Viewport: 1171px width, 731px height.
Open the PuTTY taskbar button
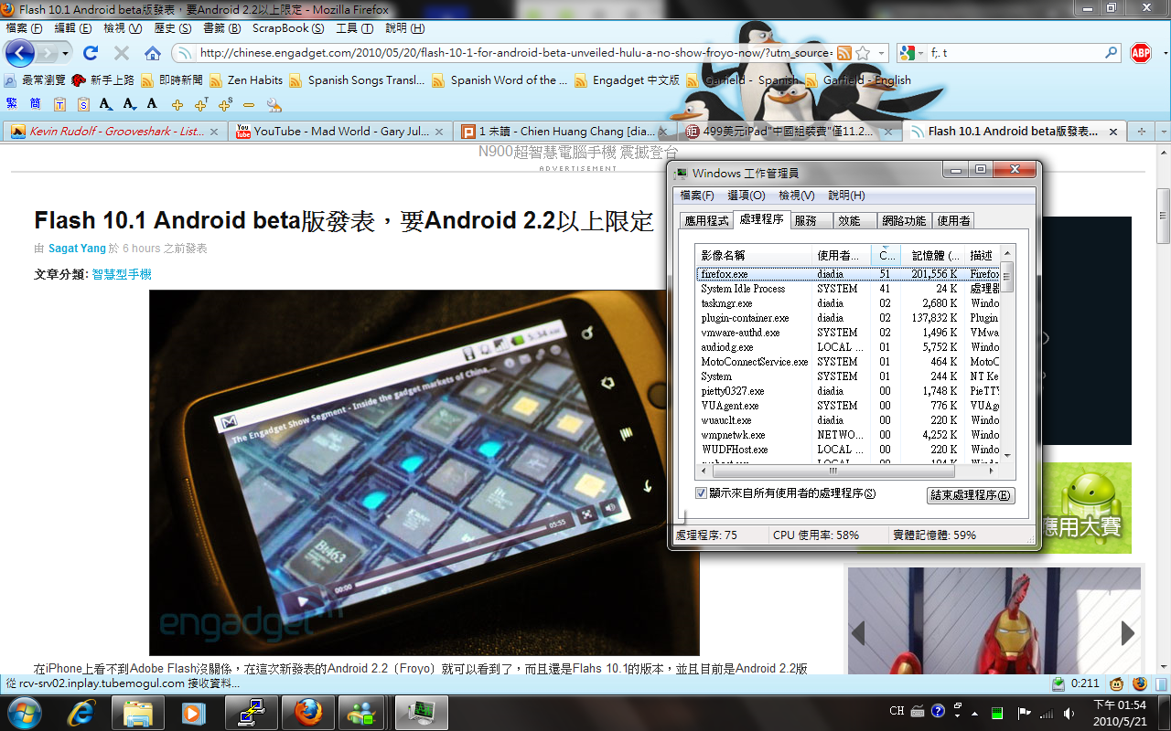(251, 712)
